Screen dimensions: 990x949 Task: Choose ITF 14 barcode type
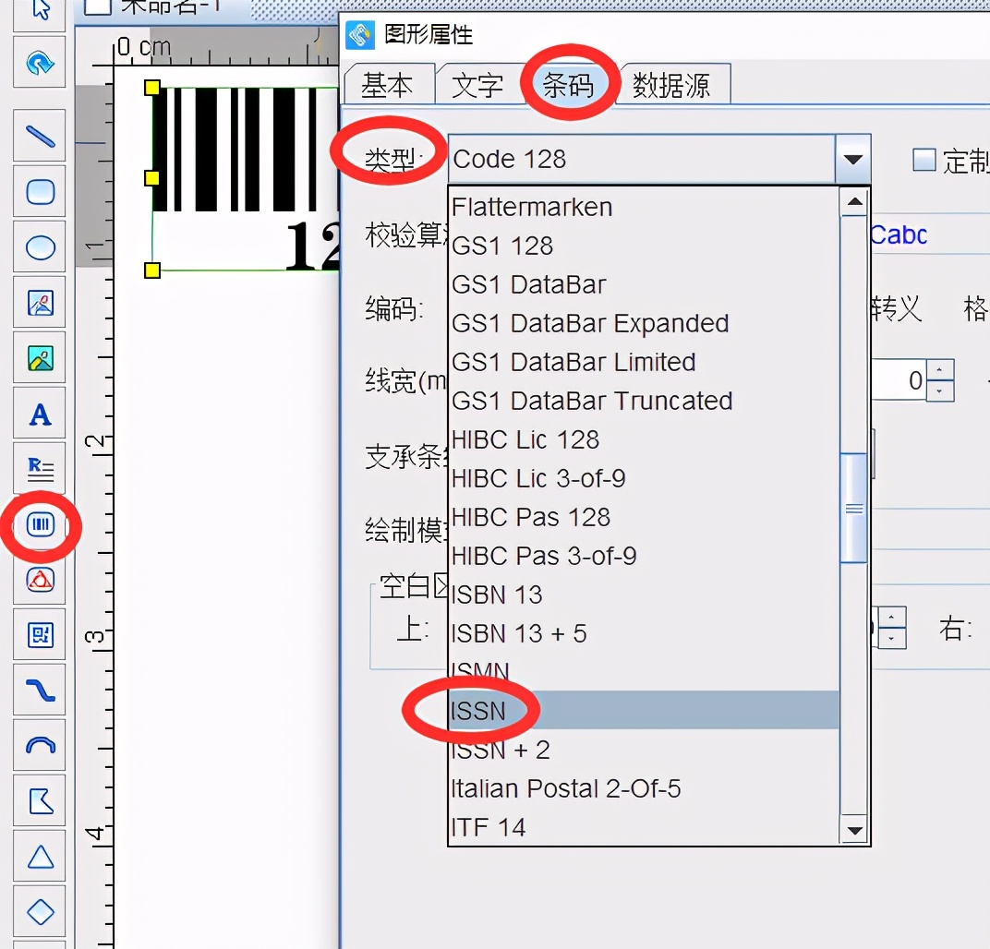644,826
